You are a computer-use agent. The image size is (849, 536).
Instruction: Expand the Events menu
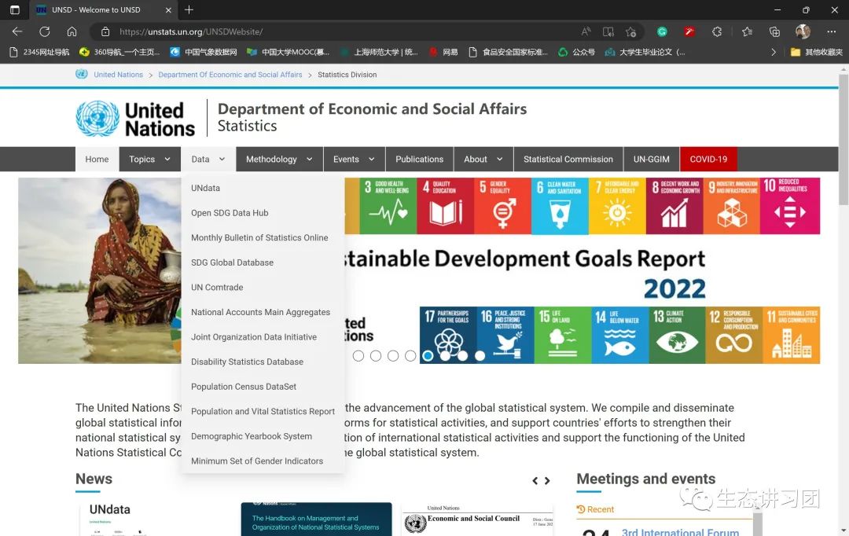coord(354,160)
